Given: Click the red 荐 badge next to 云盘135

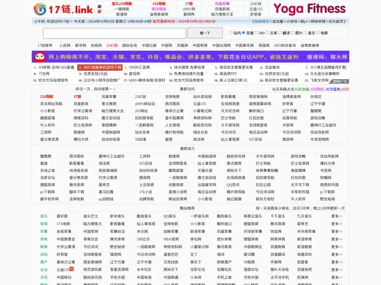Looking at the screenshot, I should coord(71,269).
